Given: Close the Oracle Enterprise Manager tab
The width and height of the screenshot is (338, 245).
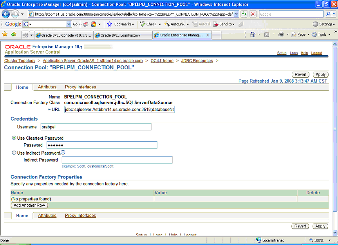Looking at the screenshot, I should click(208, 35).
